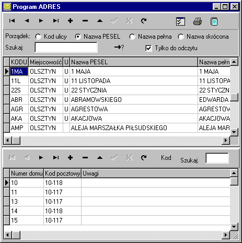Select Kod ulicy sort order
The image size is (242, 243).
tap(51, 37)
